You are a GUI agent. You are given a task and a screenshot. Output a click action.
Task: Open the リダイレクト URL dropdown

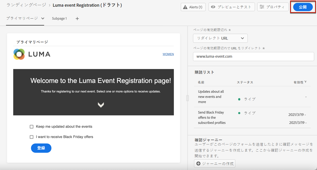coord(220,38)
